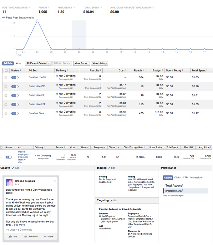Click the 1 Post Comments performance bar
This screenshot has width=213, height=245.
pyautogui.click(x=185, y=191)
